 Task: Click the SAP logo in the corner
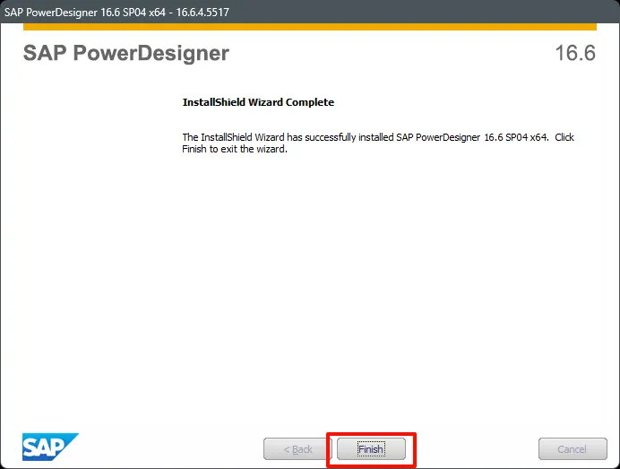[x=50, y=447]
